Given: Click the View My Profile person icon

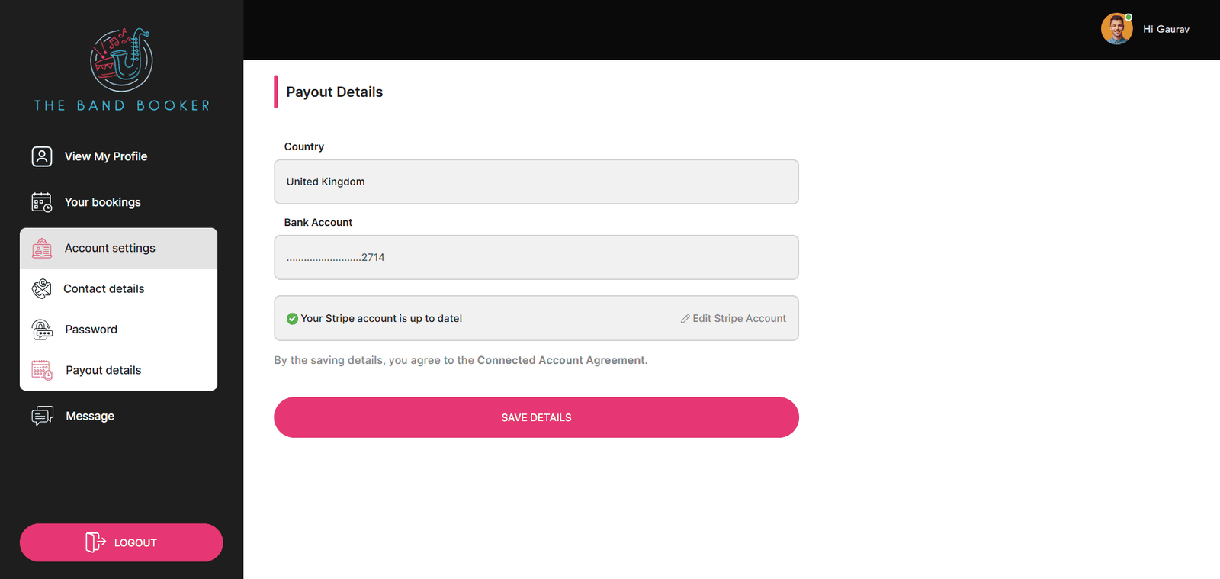Looking at the screenshot, I should [42, 156].
